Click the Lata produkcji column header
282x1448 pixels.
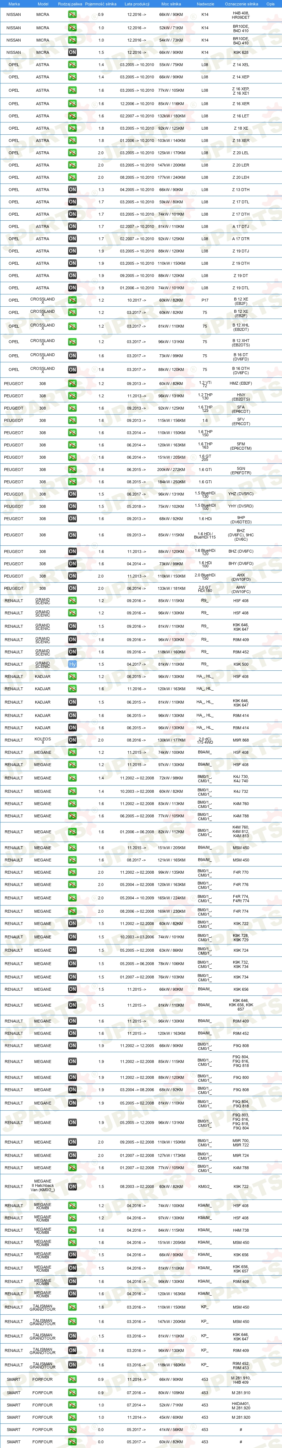pyautogui.click(x=137, y=4)
